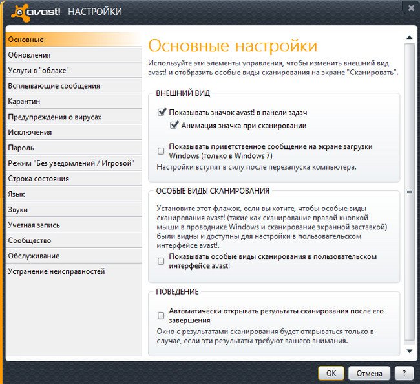Click the avast! logo icon
This screenshot has width=420, height=384.
click(21, 12)
